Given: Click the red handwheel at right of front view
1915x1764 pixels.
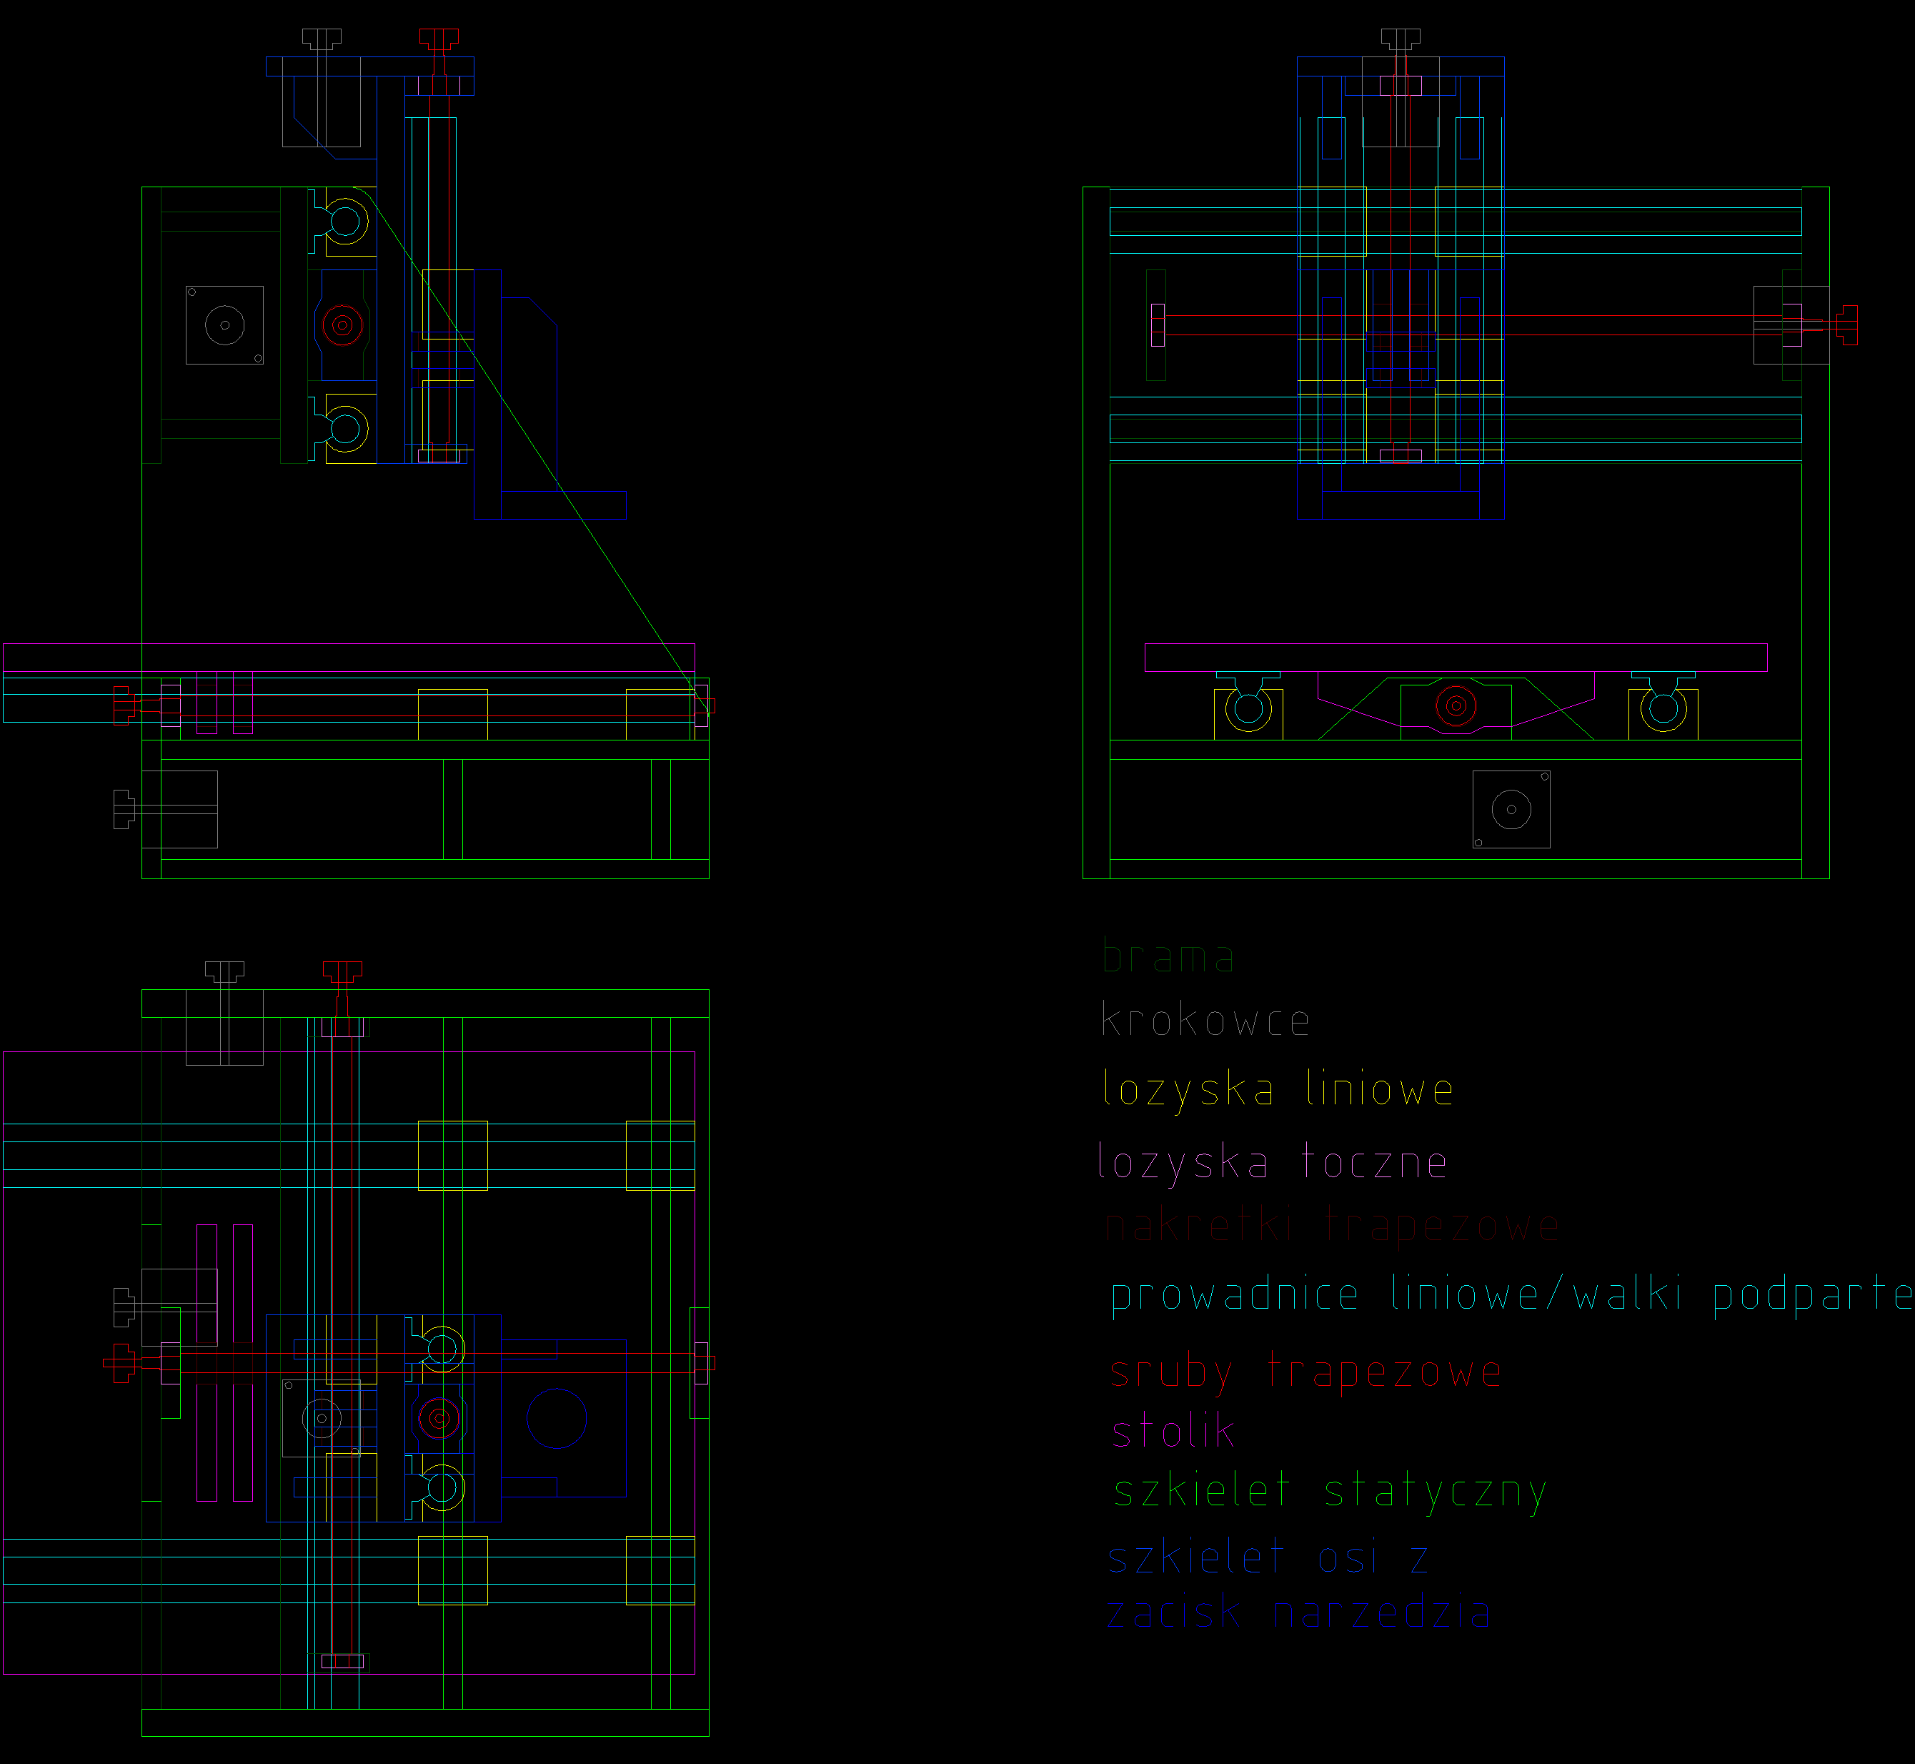Looking at the screenshot, I should click(x=1849, y=324).
